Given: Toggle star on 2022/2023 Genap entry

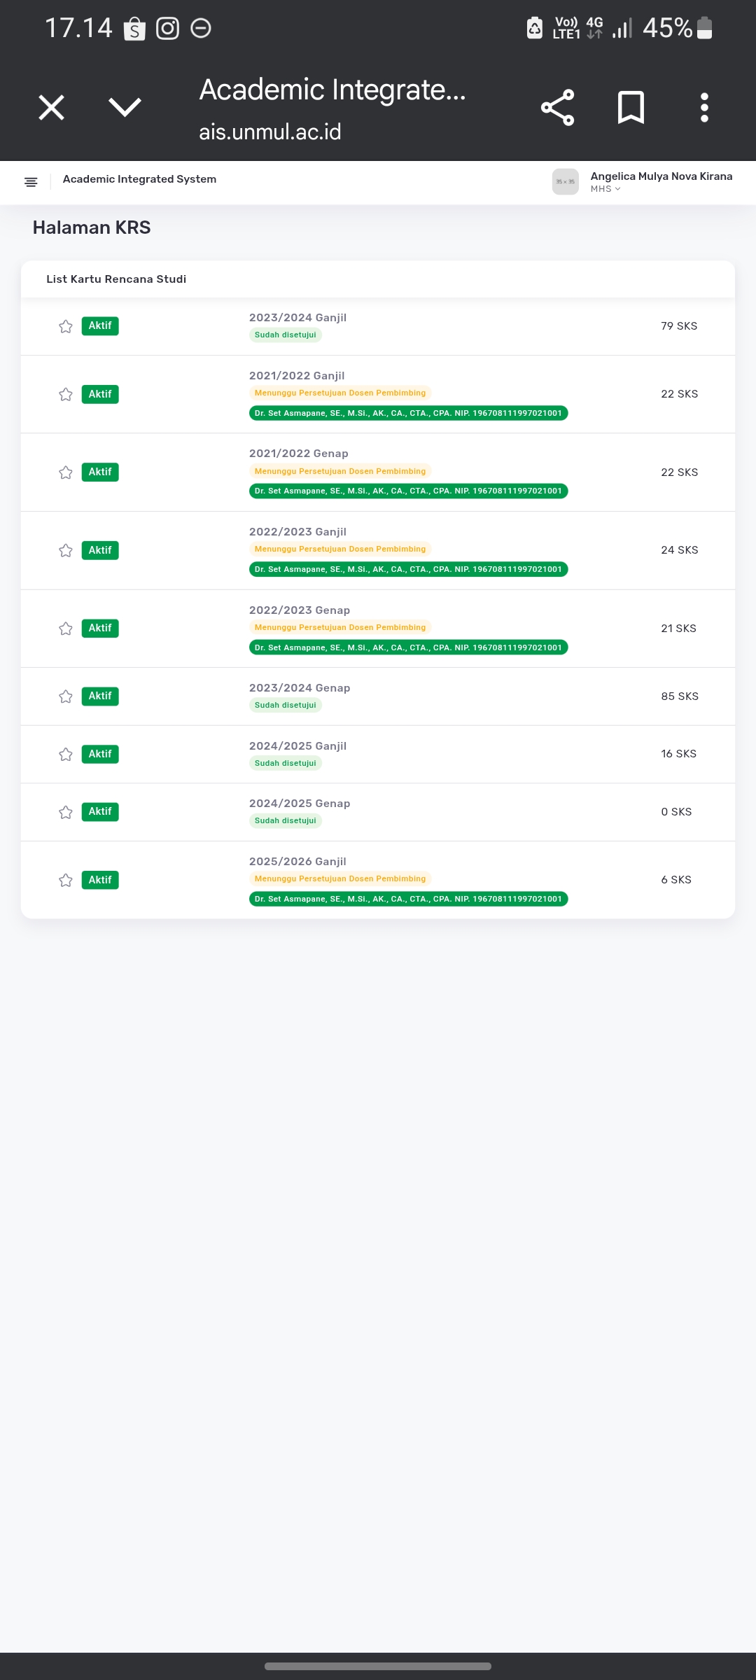Looking at the screenshot, I should [x=66, y=629].
